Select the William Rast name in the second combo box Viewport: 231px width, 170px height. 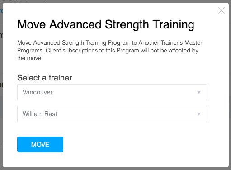(40, 114)
